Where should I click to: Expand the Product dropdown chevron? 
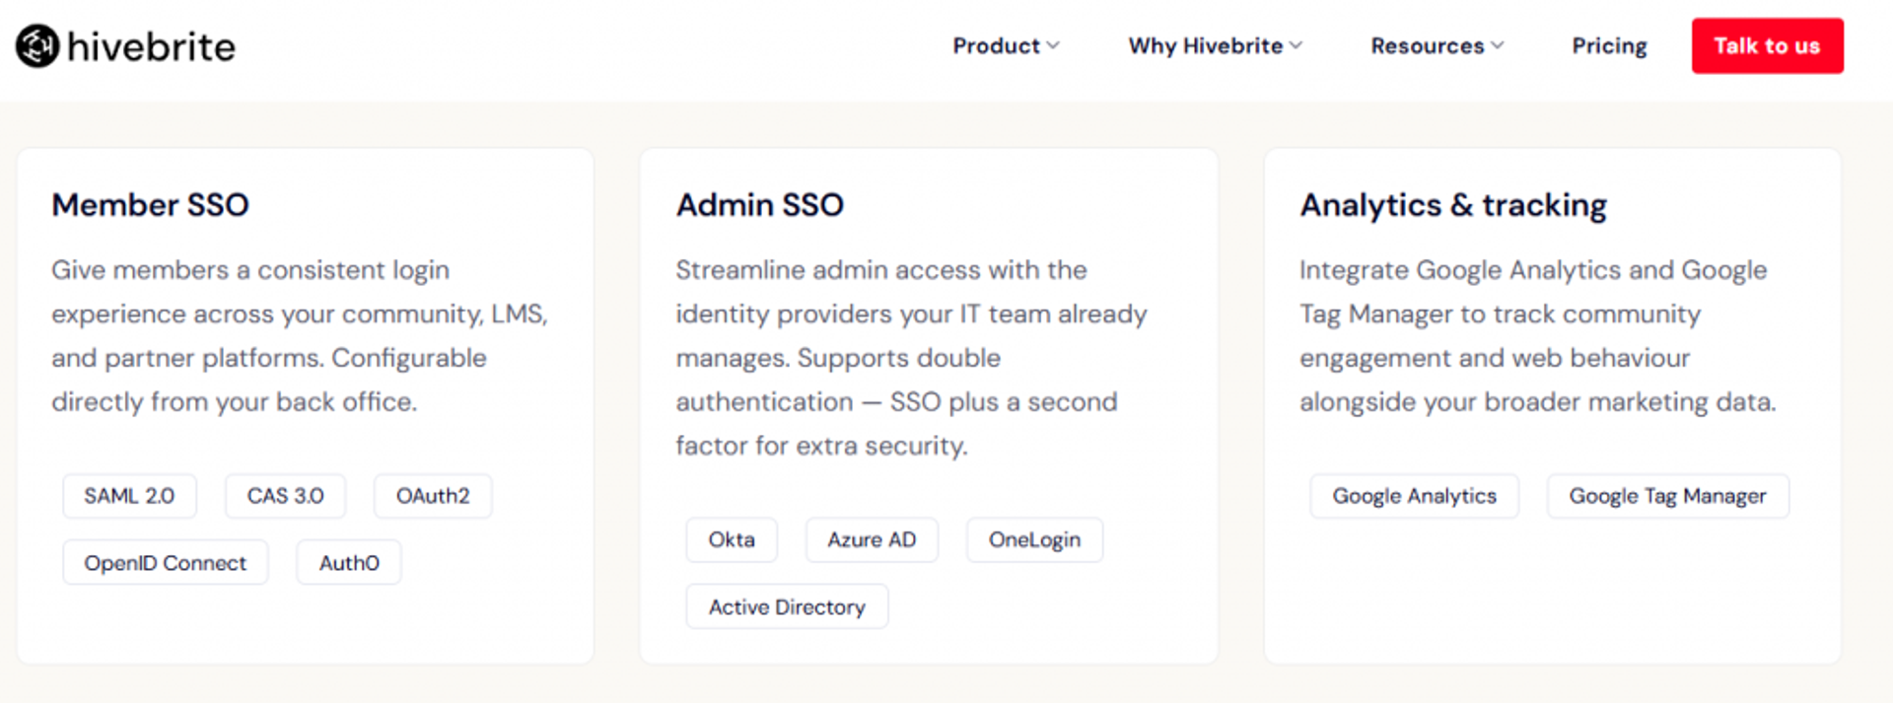tap(1053, 45)
